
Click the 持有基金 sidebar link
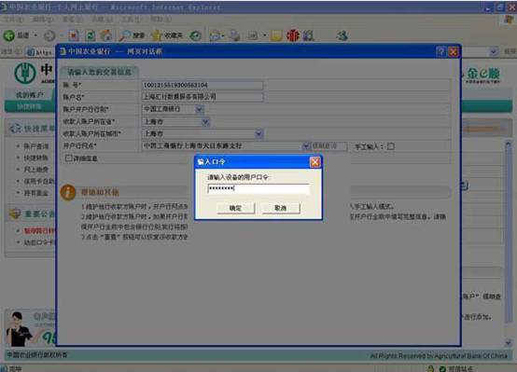point(36,193)
